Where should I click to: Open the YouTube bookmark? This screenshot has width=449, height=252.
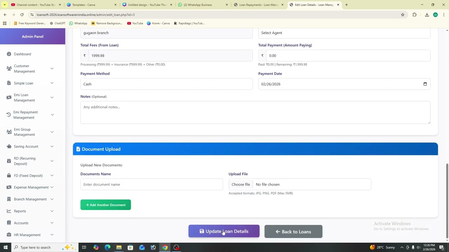point(135,23)
